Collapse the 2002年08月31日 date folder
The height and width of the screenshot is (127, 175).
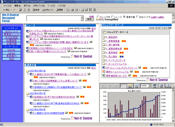[27, 93]
